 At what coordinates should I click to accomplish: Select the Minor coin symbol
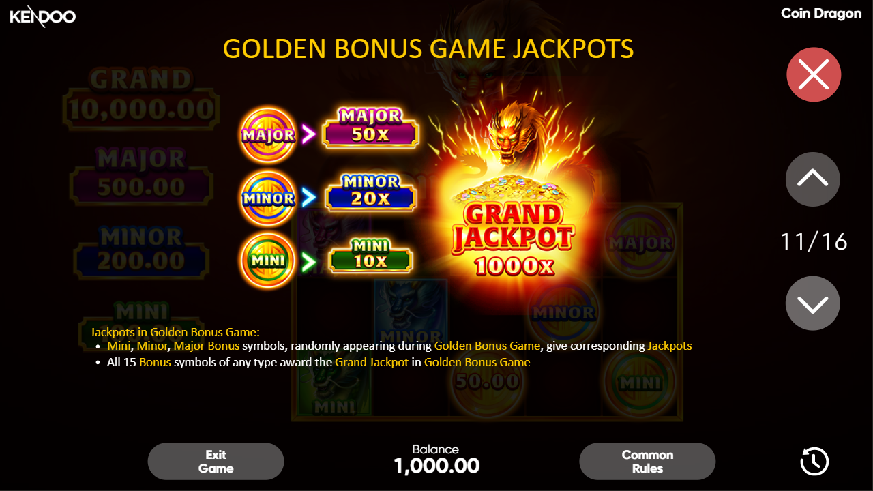pyautogui.click(x=268, y=198)
